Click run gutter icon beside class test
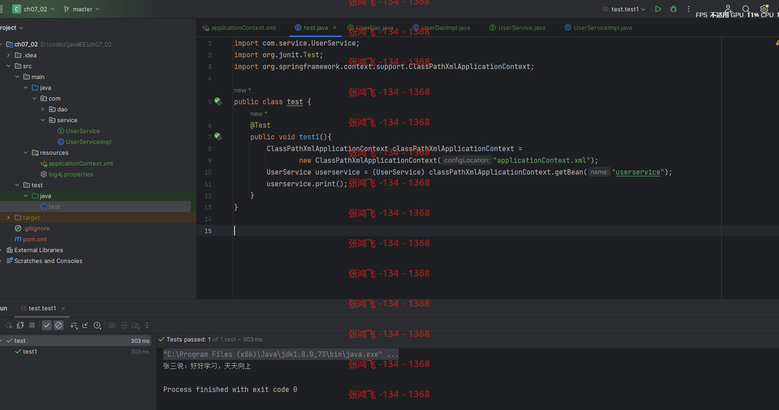Viewport: 779px width, 410px height. click(x=218, y=101)
